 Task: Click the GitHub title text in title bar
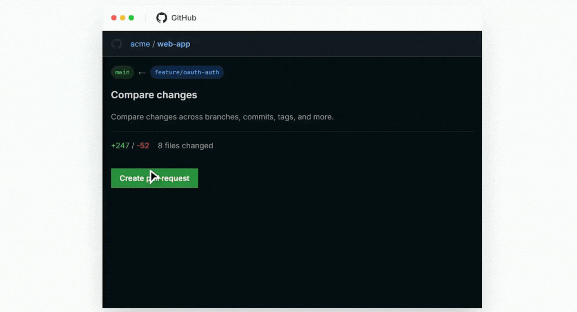coord(183,18)
